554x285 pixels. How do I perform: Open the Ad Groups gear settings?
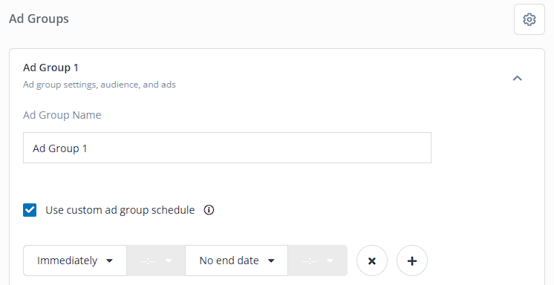529,19
